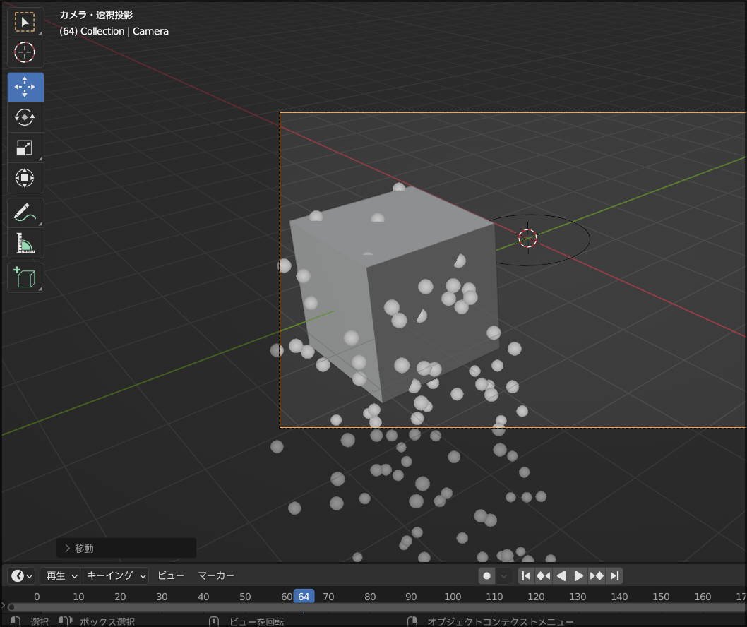
Task: Play animation in reverse
Action: pyautogui.click(x=561, y=576)
